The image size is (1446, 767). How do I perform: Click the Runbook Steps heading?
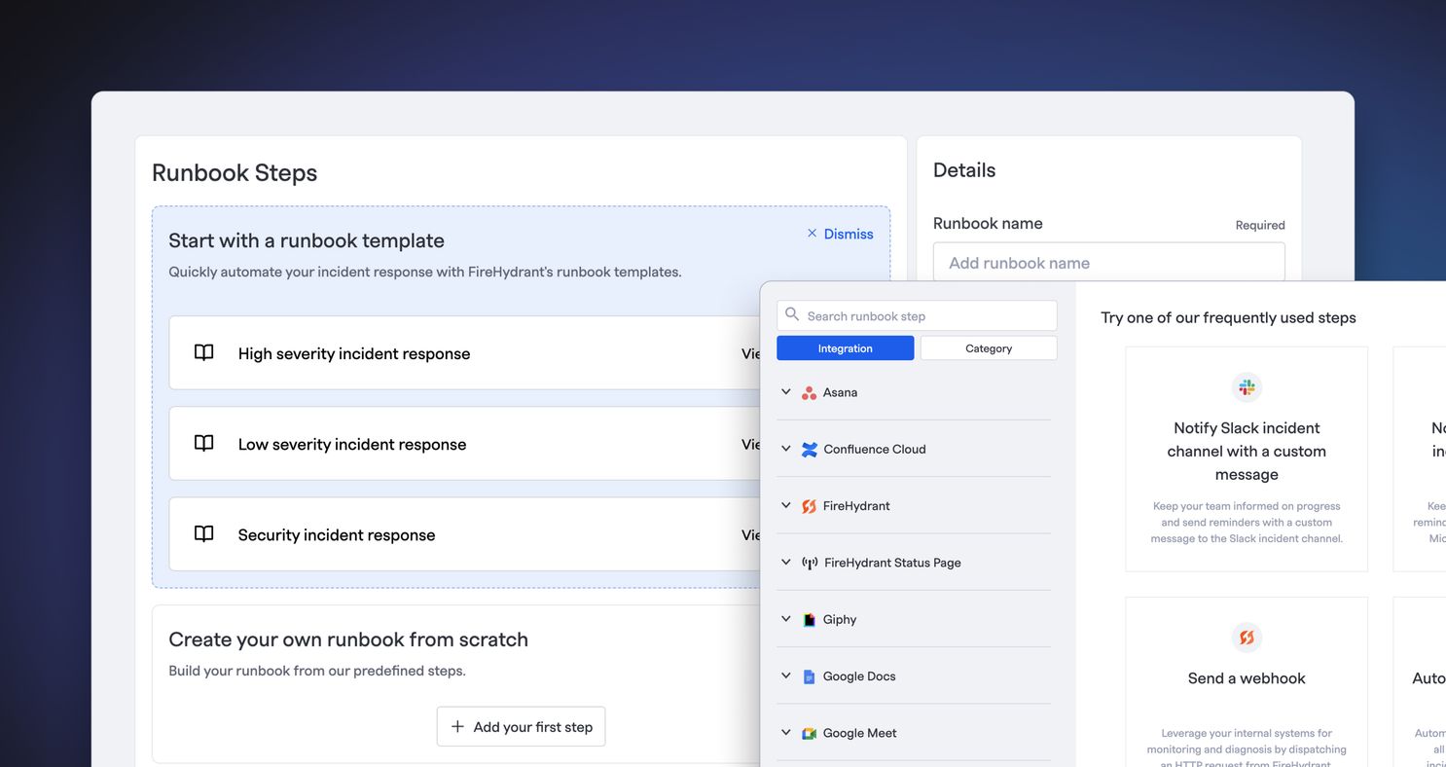[x=235, y=172]
